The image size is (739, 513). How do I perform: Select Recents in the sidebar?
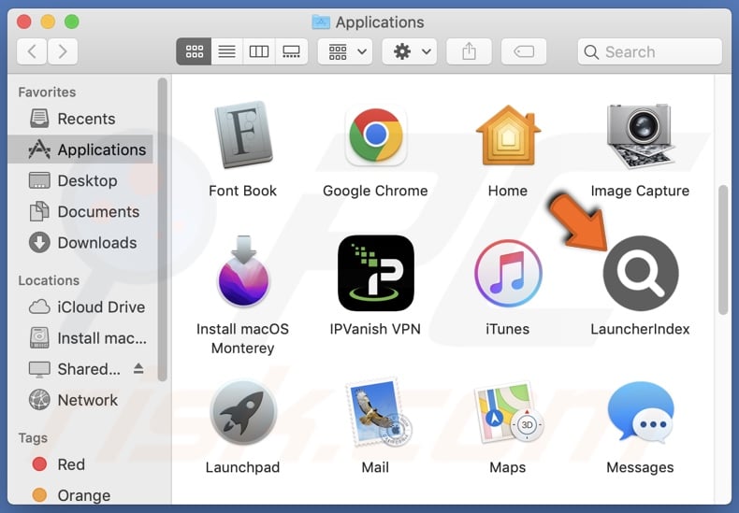click(80, 119)
